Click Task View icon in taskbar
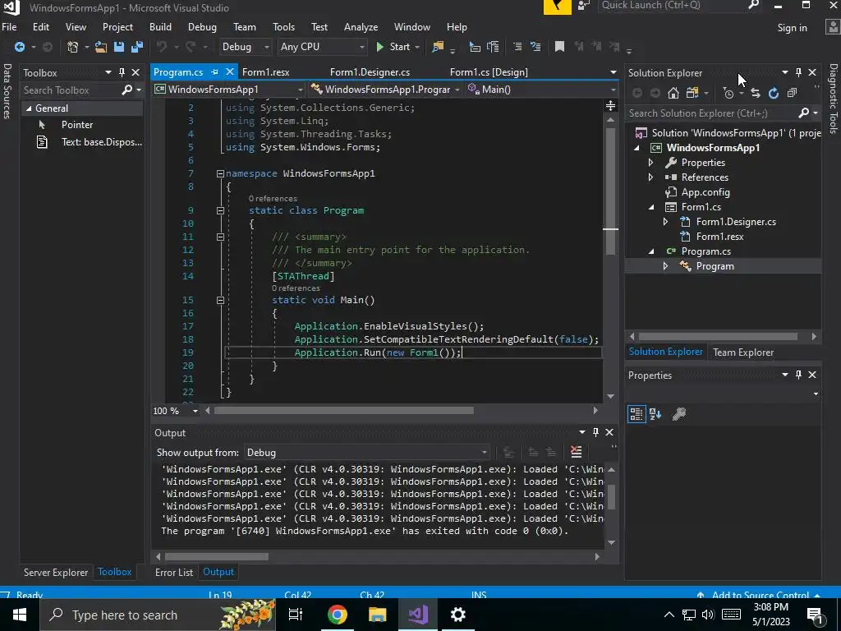Screen dimensions: 841x631 pos(296,615)
